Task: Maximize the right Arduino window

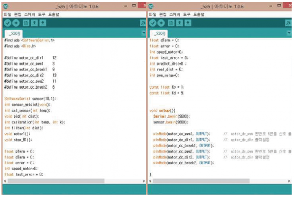Action: [x=279, y=5]
